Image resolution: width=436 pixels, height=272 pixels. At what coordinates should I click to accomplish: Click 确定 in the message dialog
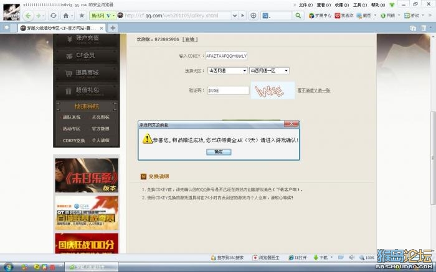219,152
